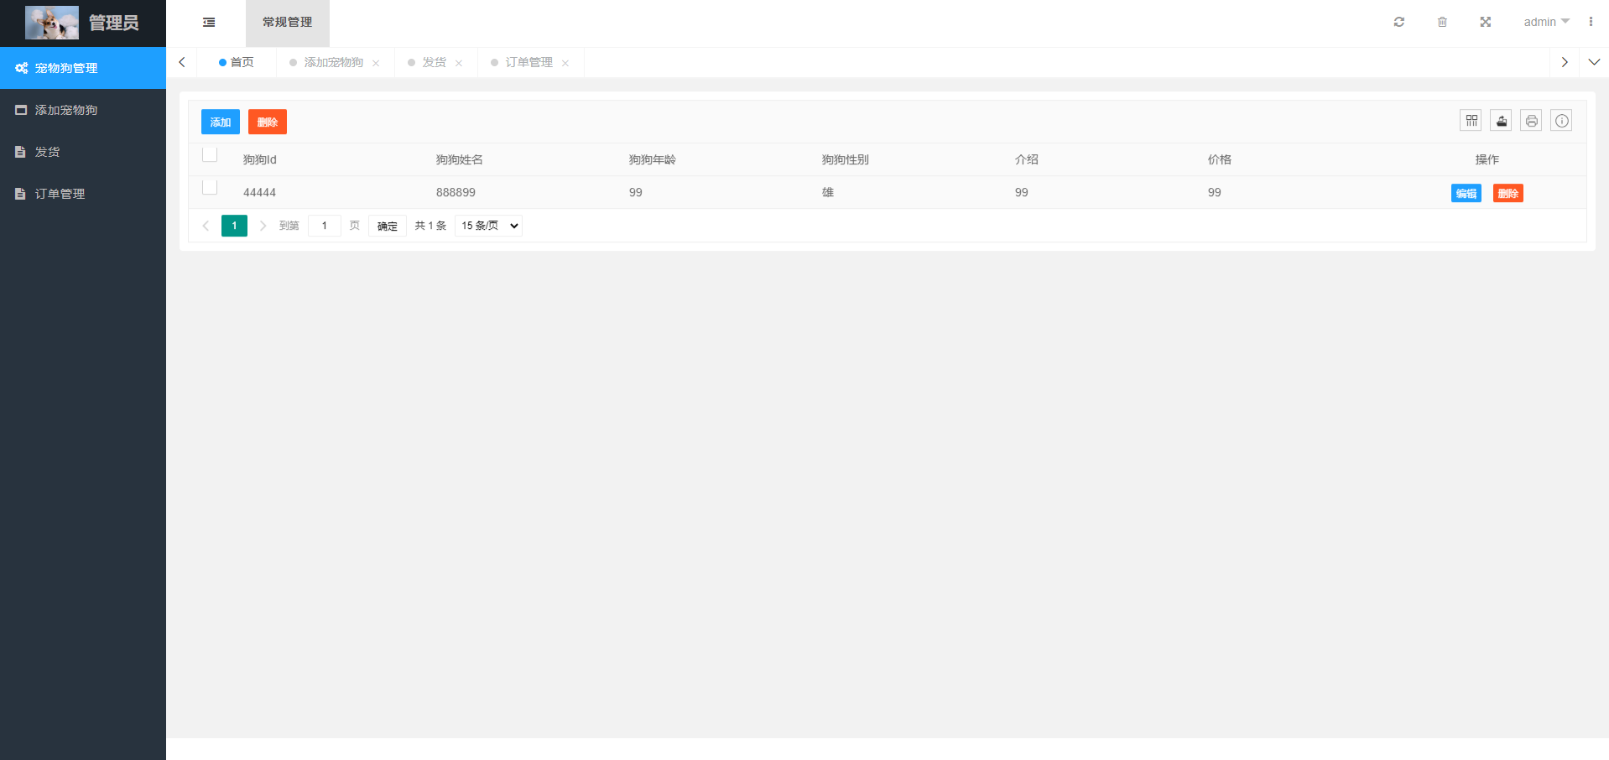Collapse the sidebar with the menu-fold icon

click(209, 23)
